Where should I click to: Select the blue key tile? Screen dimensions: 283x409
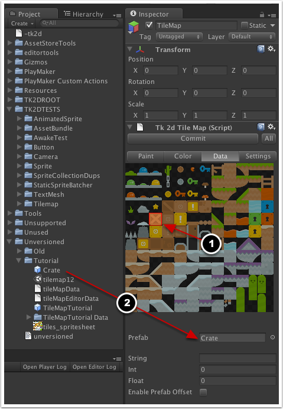pyautogui.click(x=205, y=169)
